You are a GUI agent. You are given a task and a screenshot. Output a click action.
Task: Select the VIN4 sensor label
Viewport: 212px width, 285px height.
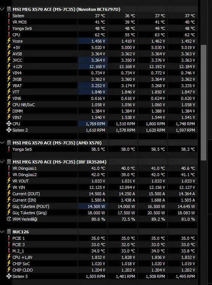point(17,73)
